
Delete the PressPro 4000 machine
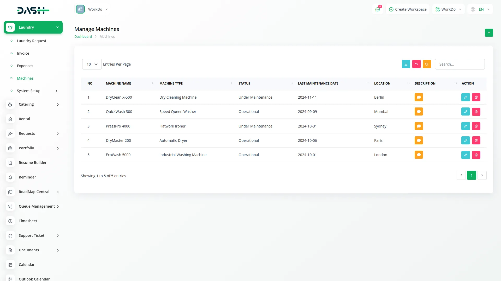click(476, 126)
